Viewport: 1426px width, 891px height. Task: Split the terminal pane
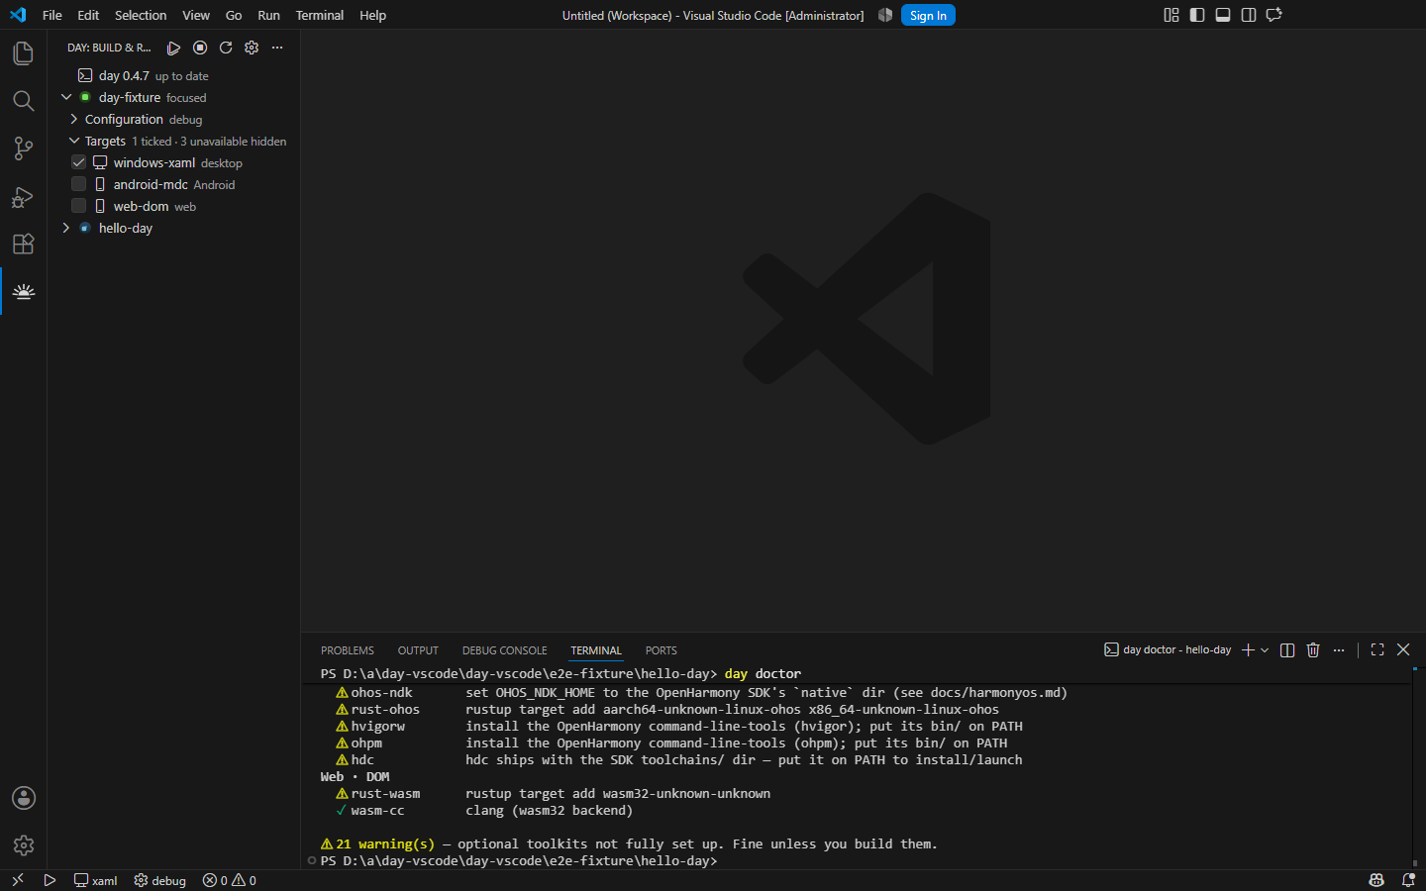[x=1287, y=650]
